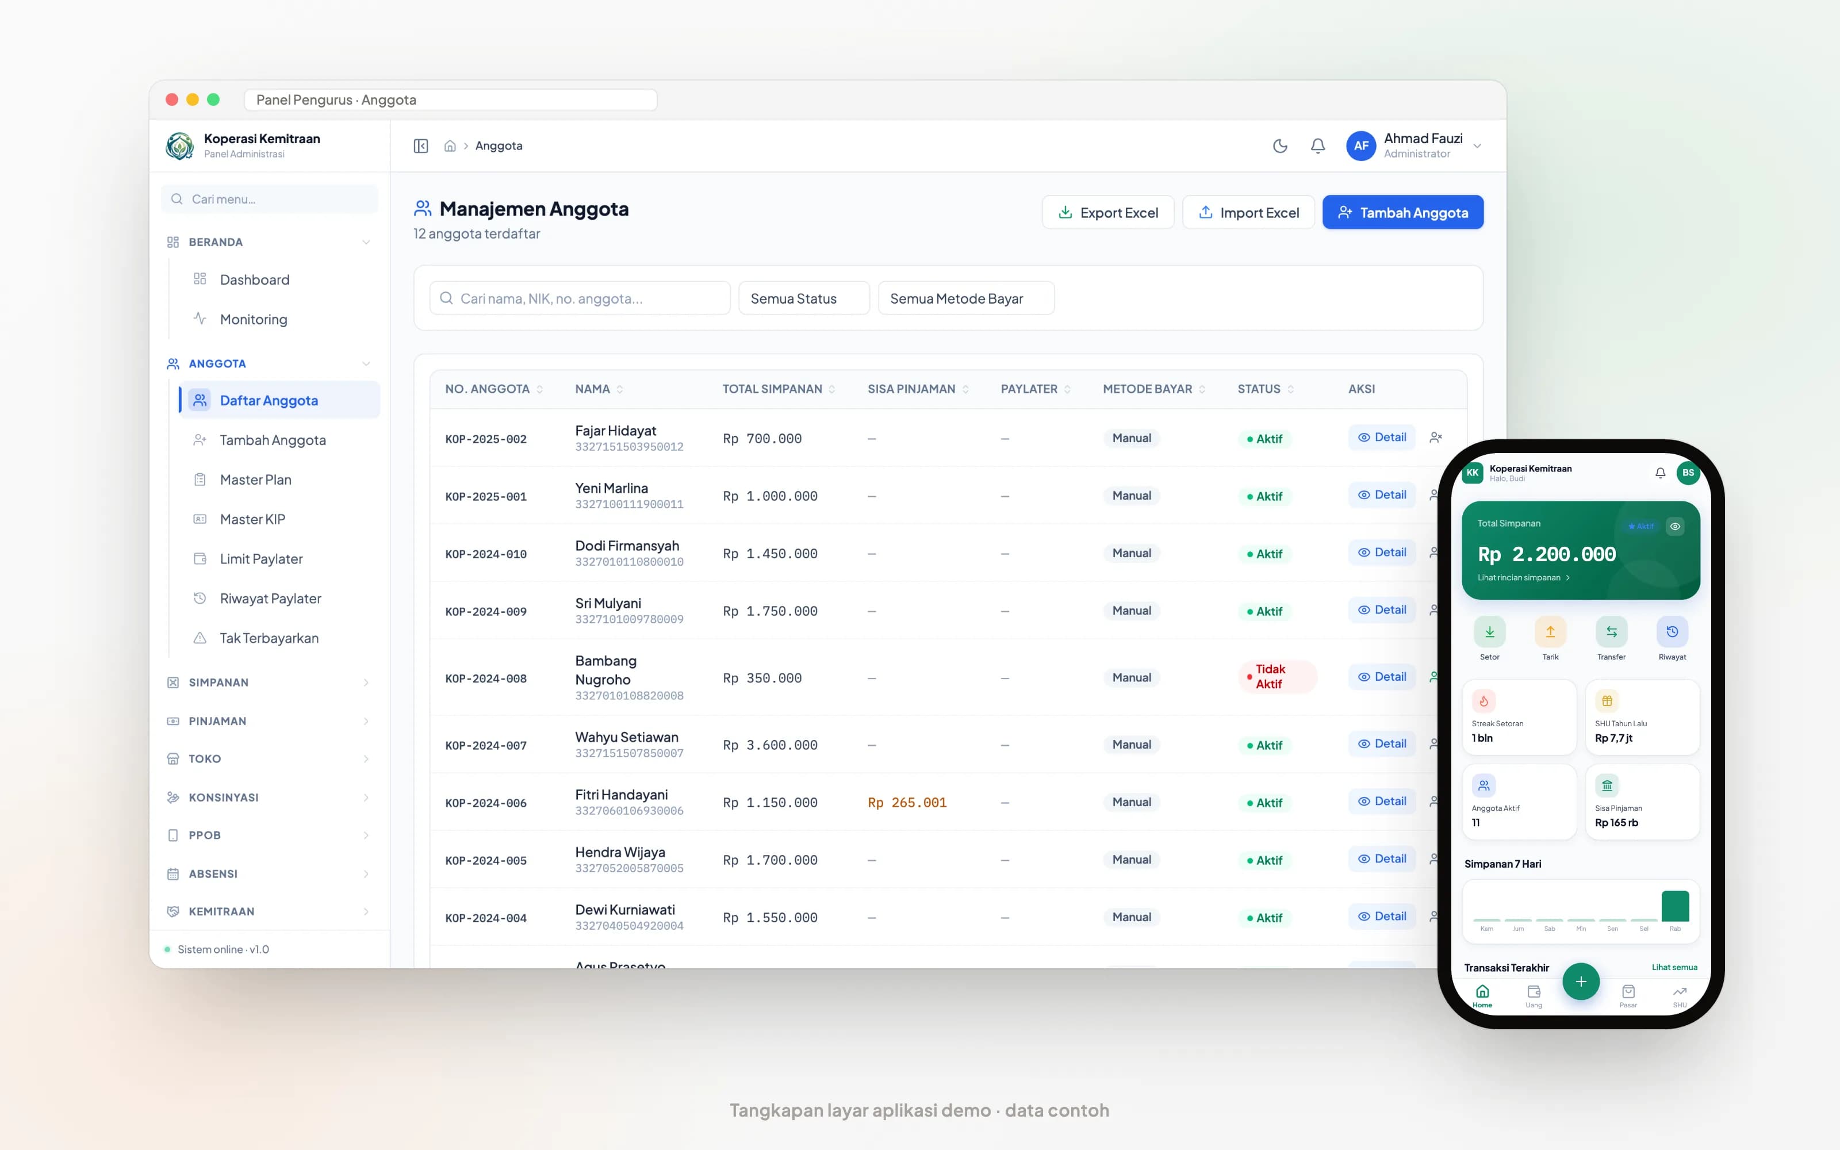Open notifications bell in admin panel header
The width and height of the screenshot is (1840, 1150).
(x=1318, y=146)
